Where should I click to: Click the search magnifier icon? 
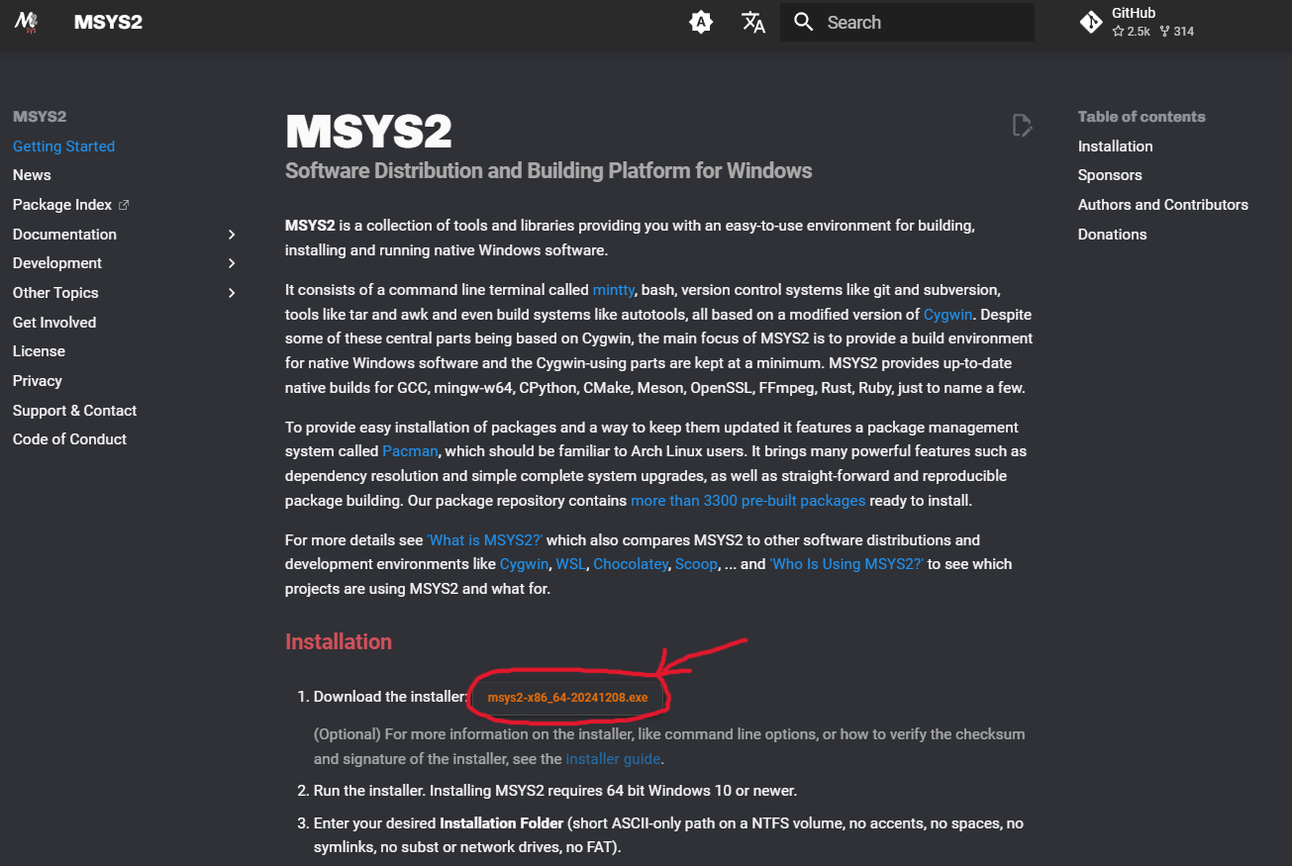804,22
